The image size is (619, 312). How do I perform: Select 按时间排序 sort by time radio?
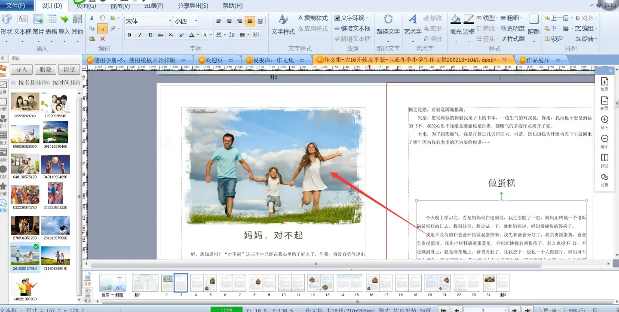click(x=48, y=83)
